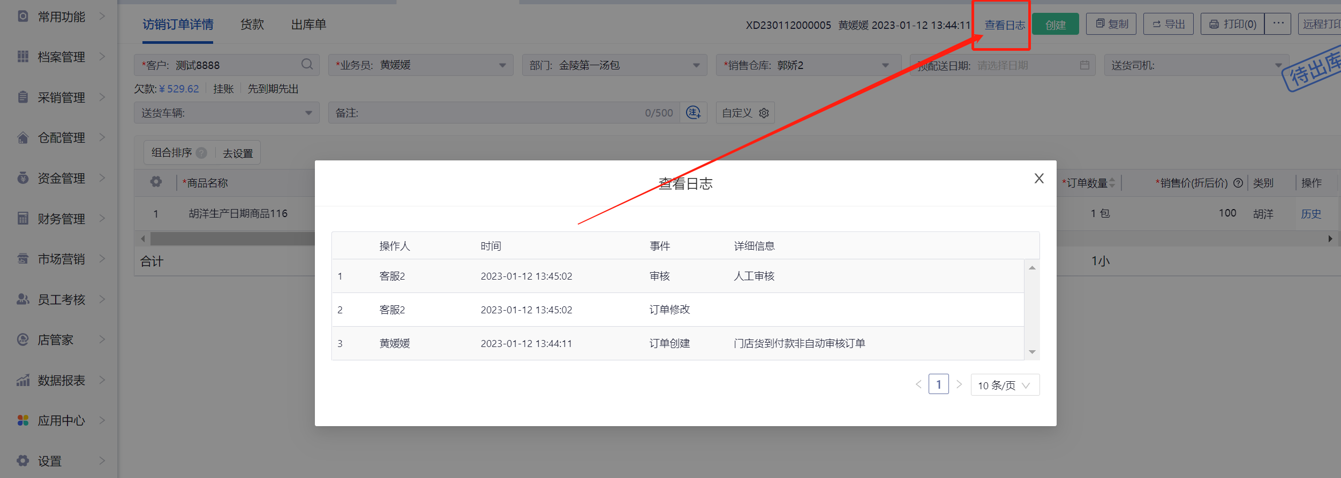Click the 远程打印 button
This screenshot has width=1341, height=478.
point(1320,24)
